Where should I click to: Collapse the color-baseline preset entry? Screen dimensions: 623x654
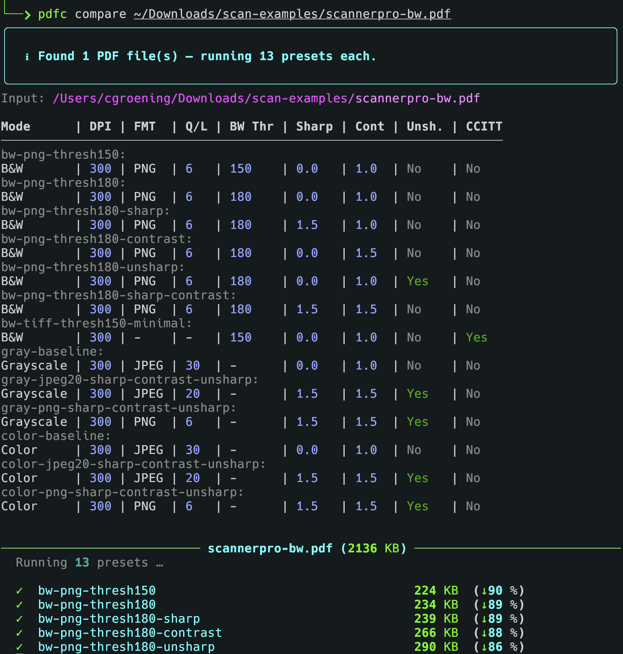tap(56, 435)
